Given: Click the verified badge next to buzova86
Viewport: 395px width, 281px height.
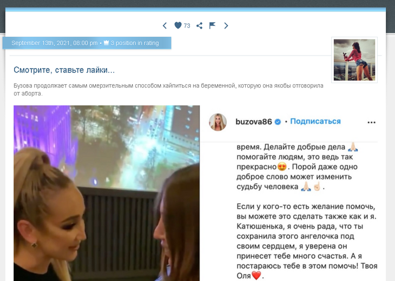Looking at the screenshot, I should point(278,122).
